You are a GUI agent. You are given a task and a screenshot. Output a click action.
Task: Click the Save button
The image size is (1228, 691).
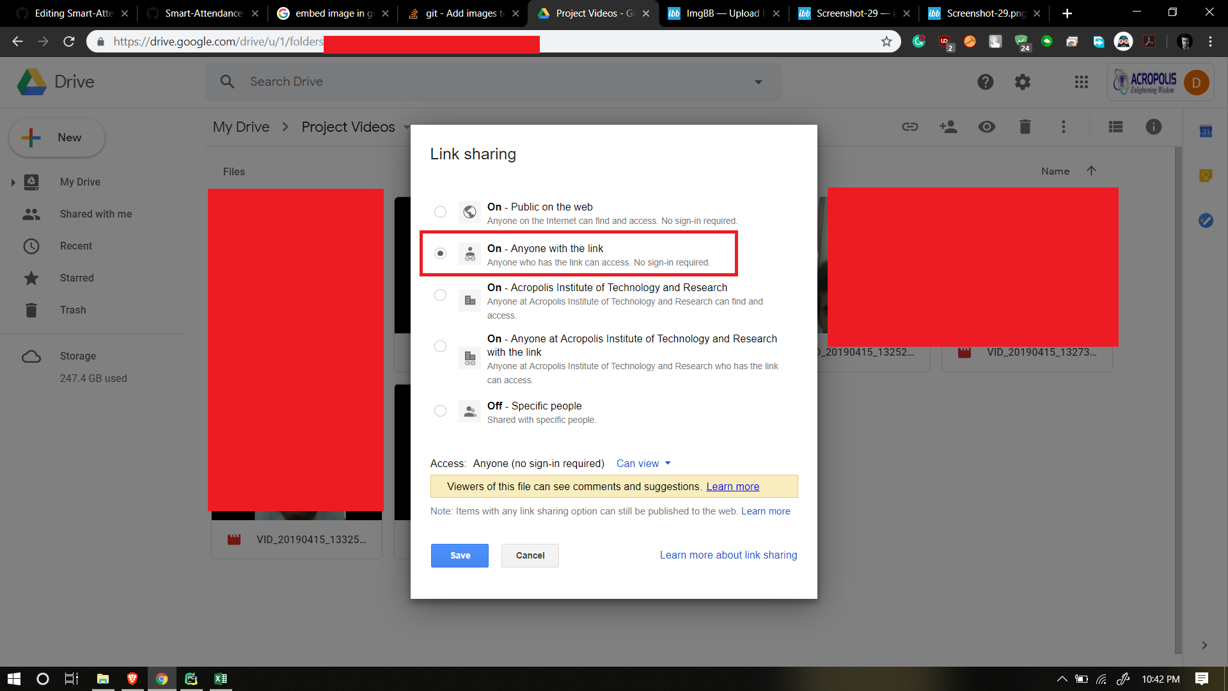click(x=459, y=555)
